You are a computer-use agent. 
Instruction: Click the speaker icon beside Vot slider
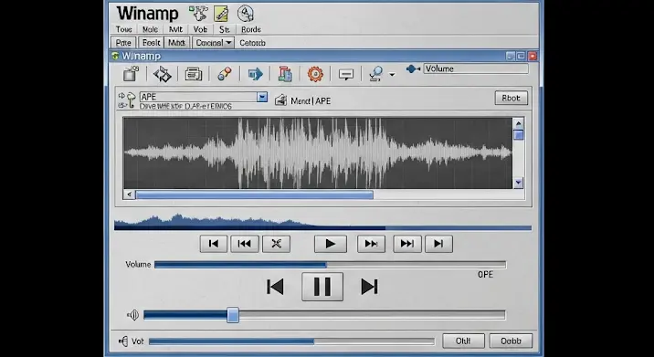pos(123,341)
